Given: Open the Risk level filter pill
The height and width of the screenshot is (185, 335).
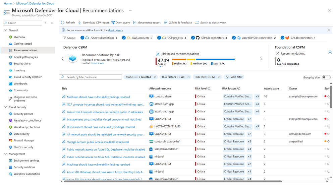Looking at the screenshot, I should click(x=205, y=77).
